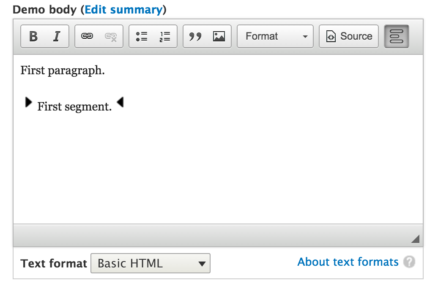Image resolution: width=438 pixels, height=286 pixels.
Task: Open the About text formats link
Action: [x=348, y=262]
